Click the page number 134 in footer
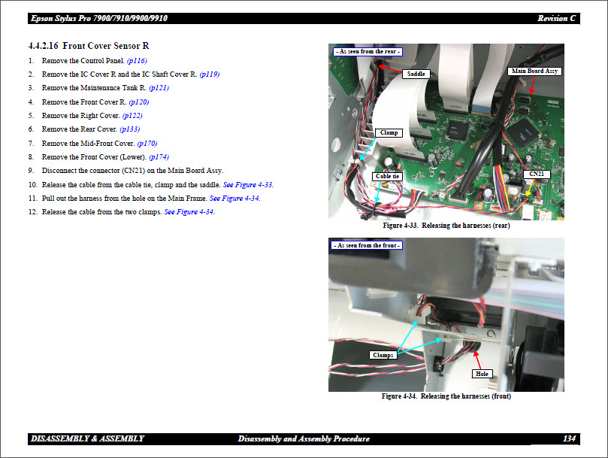 coord(569,438)
